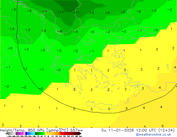This screenshot has width=177, height=137.
Task: Click the gray left arrow tip of color scale
Action: point(6,134)
